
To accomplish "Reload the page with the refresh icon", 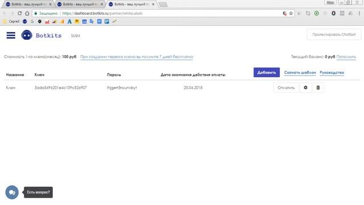I will (x=19, y=14).
